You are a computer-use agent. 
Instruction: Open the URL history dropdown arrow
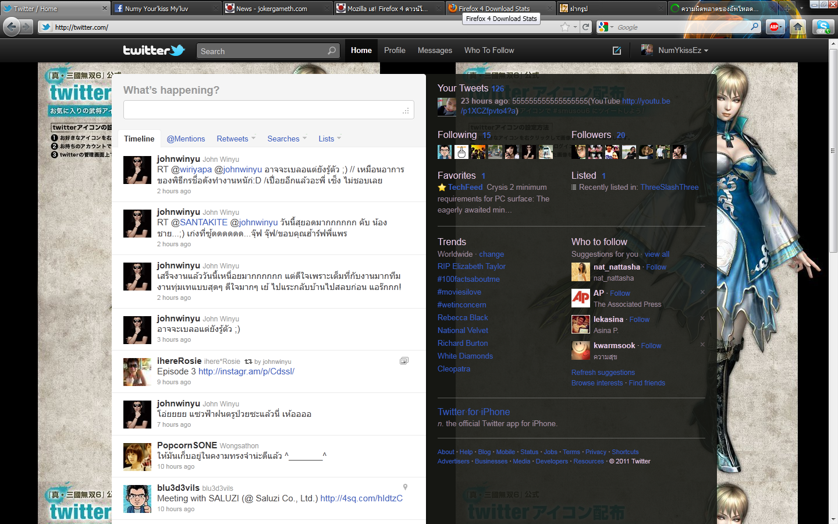coord(575,27)
